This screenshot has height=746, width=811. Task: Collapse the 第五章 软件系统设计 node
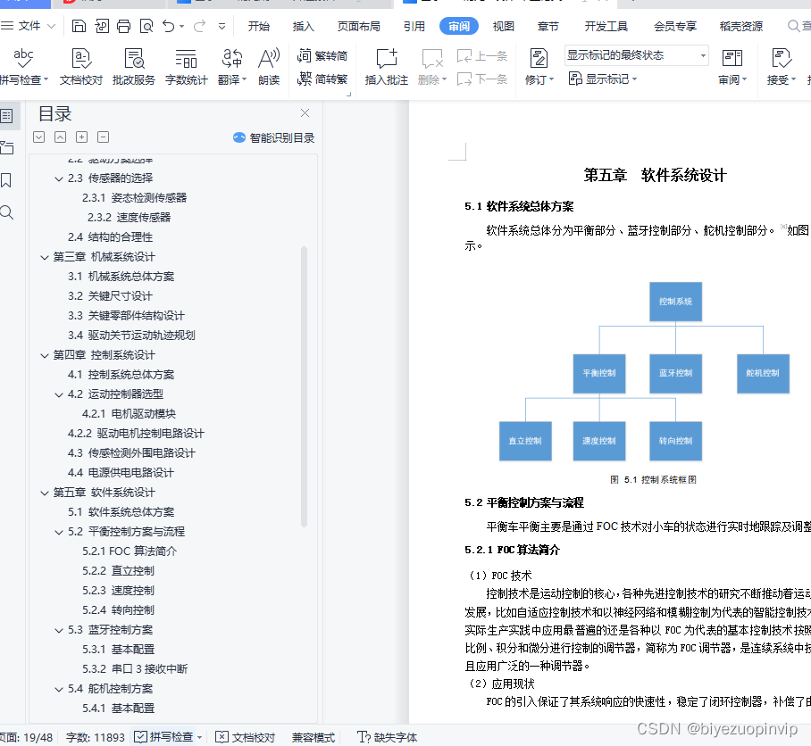click(45, 493)
